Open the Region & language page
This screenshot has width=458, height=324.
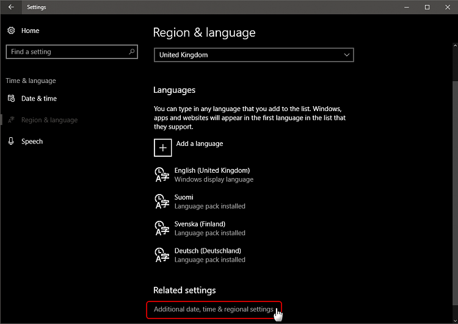coord(49,120)
